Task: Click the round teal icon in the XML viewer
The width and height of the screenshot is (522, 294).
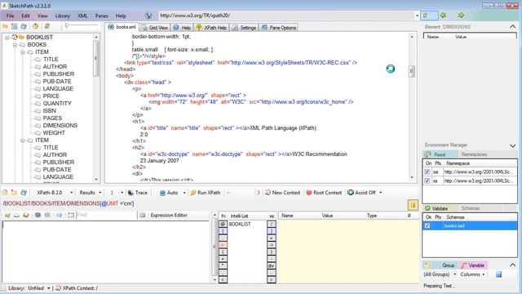Action: 391,69
